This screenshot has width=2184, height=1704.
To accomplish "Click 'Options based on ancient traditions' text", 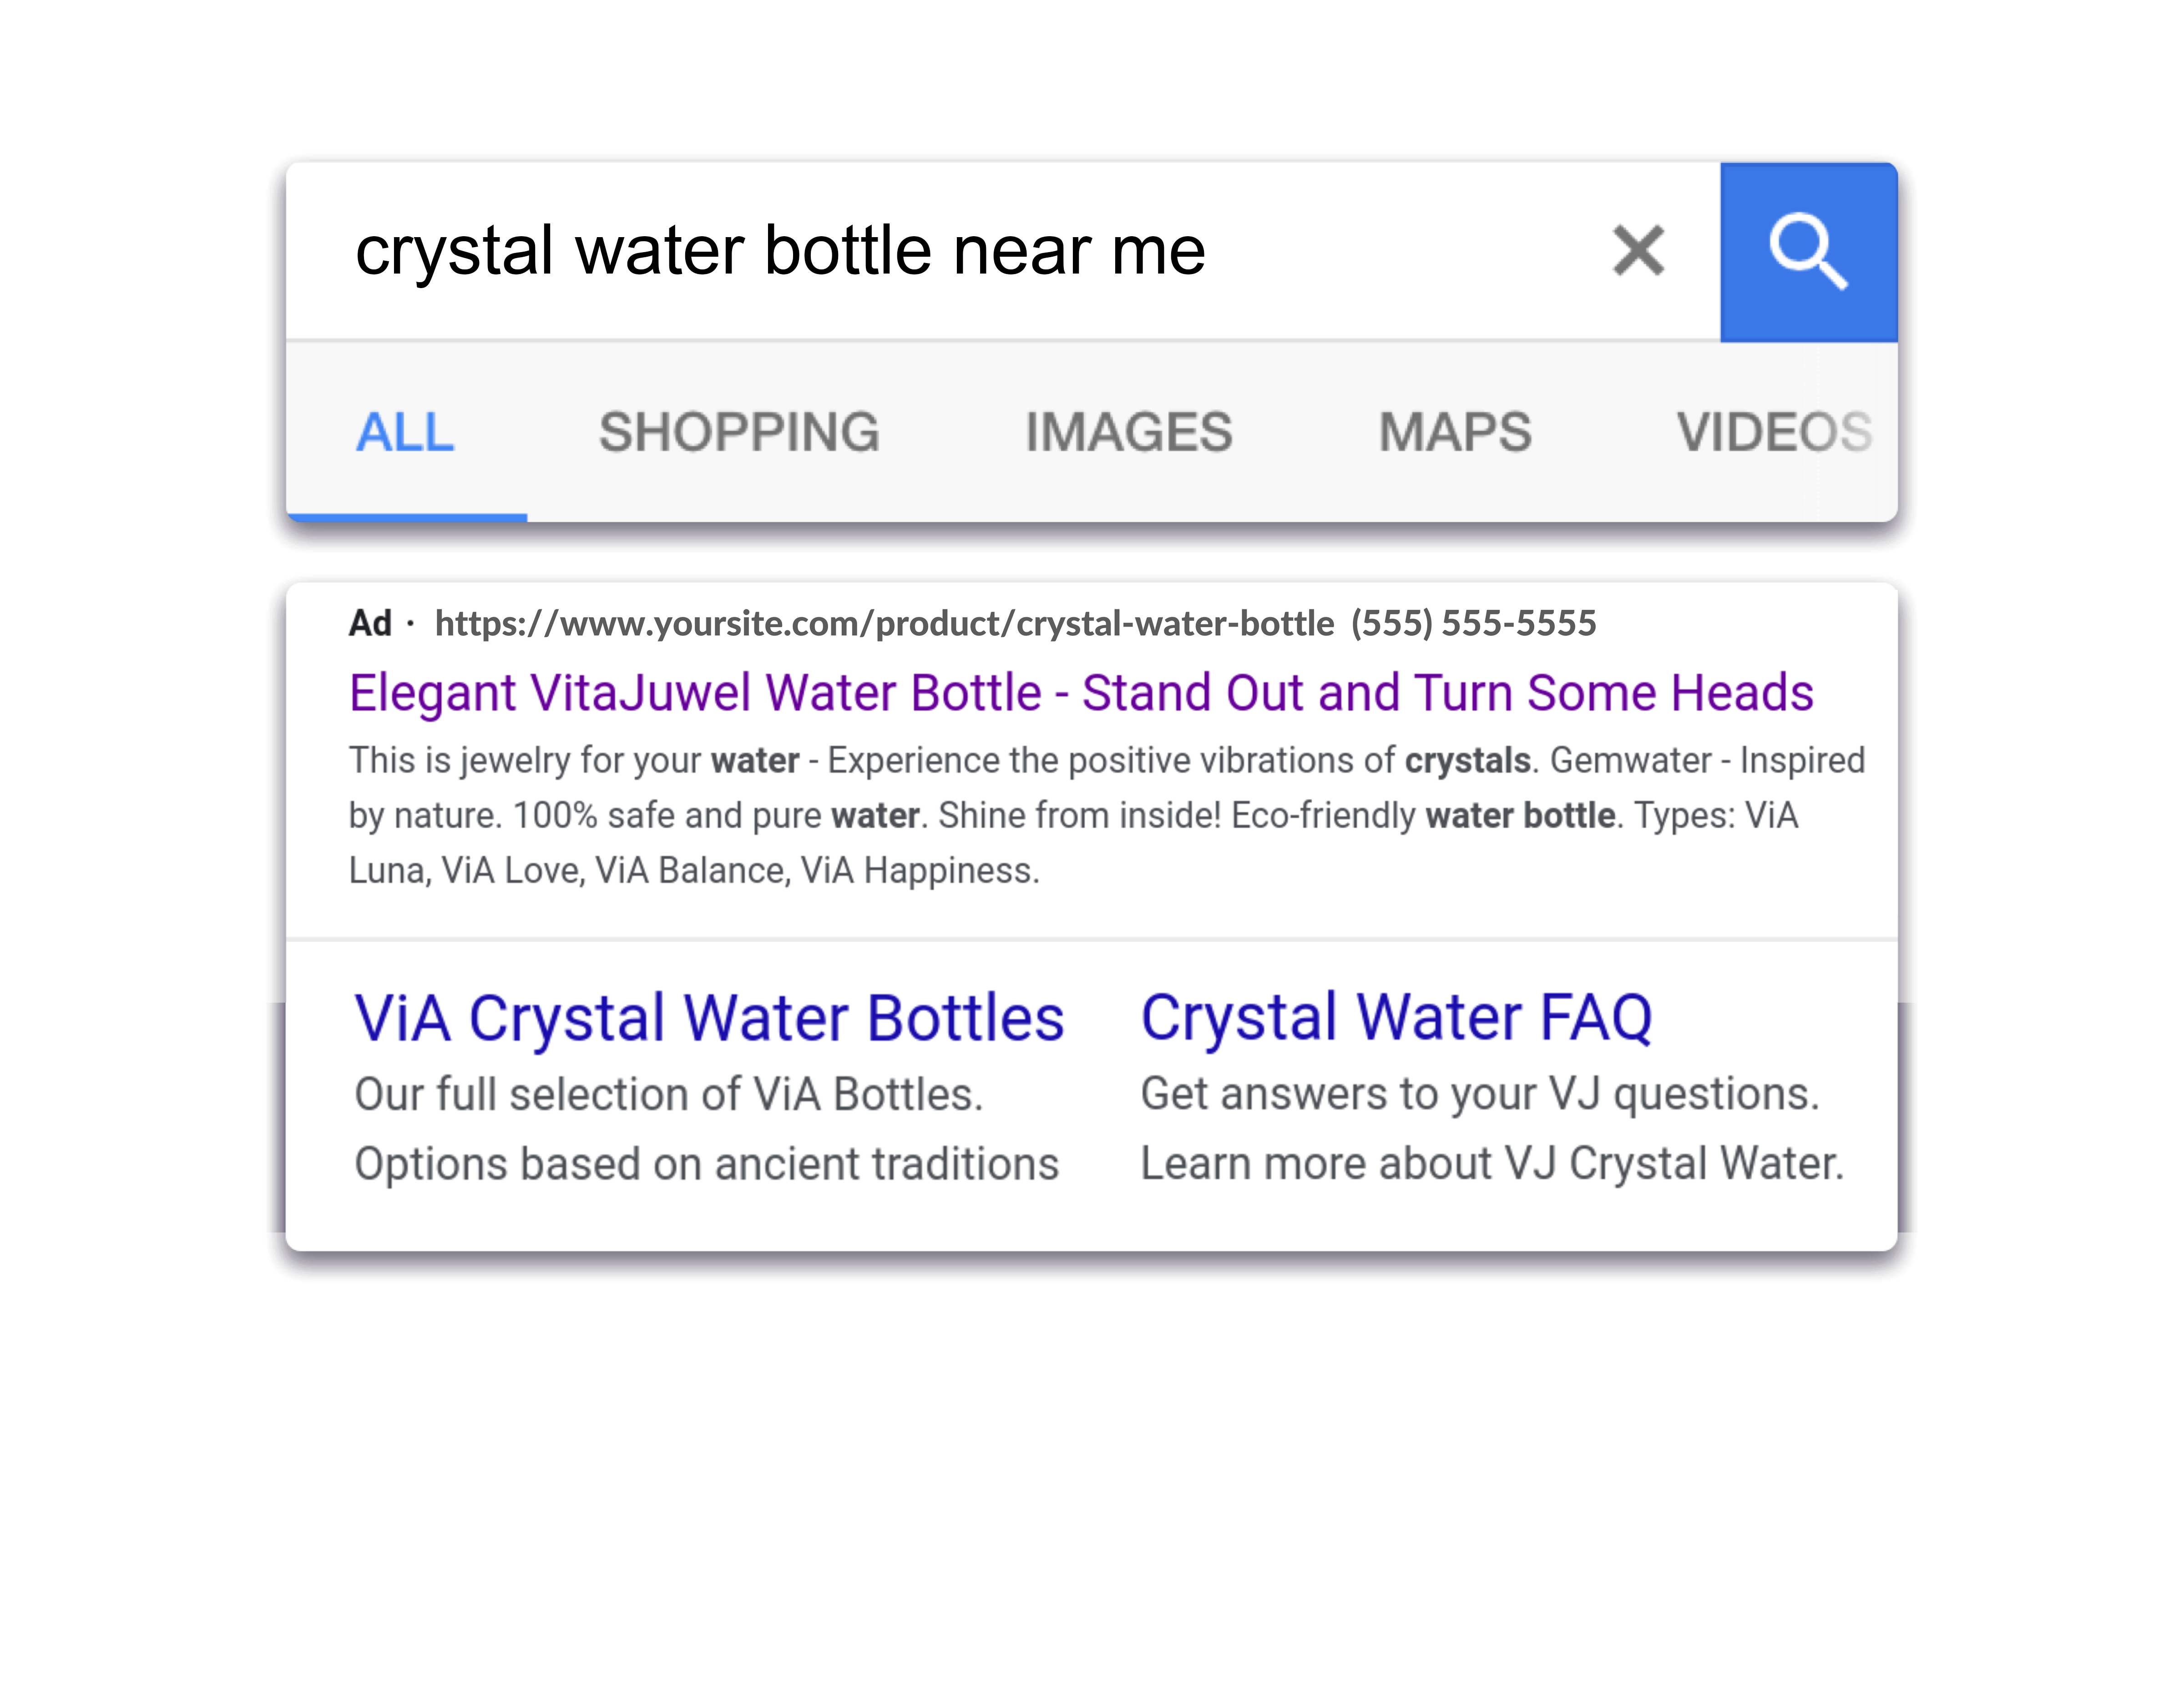I will pyautogui.click(x=707, y=1164).
